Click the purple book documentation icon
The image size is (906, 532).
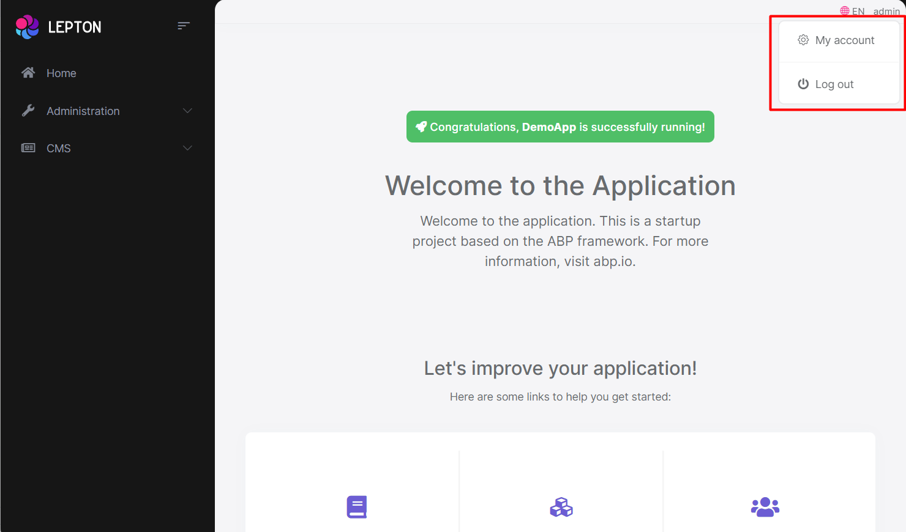[356, 507]
